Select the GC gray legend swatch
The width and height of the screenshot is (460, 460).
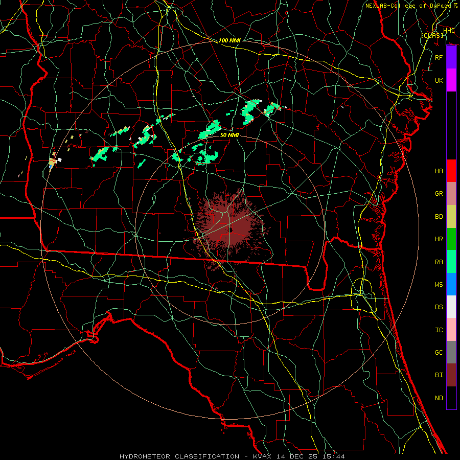[451, 352]
